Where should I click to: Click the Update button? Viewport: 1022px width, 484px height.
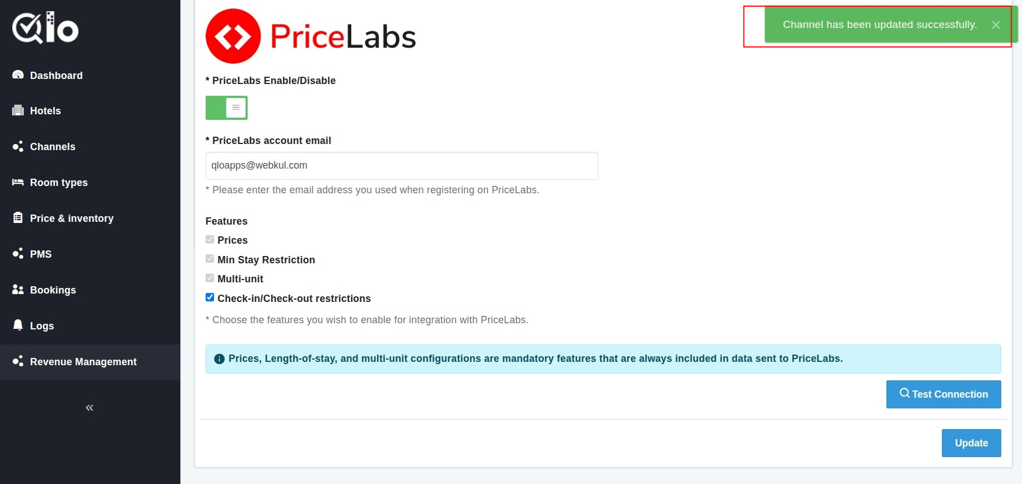pyautogui.click(x=971, y=443)
